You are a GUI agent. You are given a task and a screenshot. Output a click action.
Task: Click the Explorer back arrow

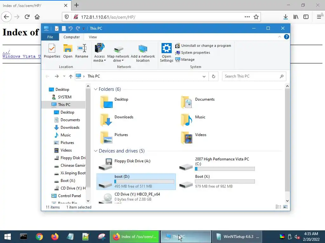point(48,76)
